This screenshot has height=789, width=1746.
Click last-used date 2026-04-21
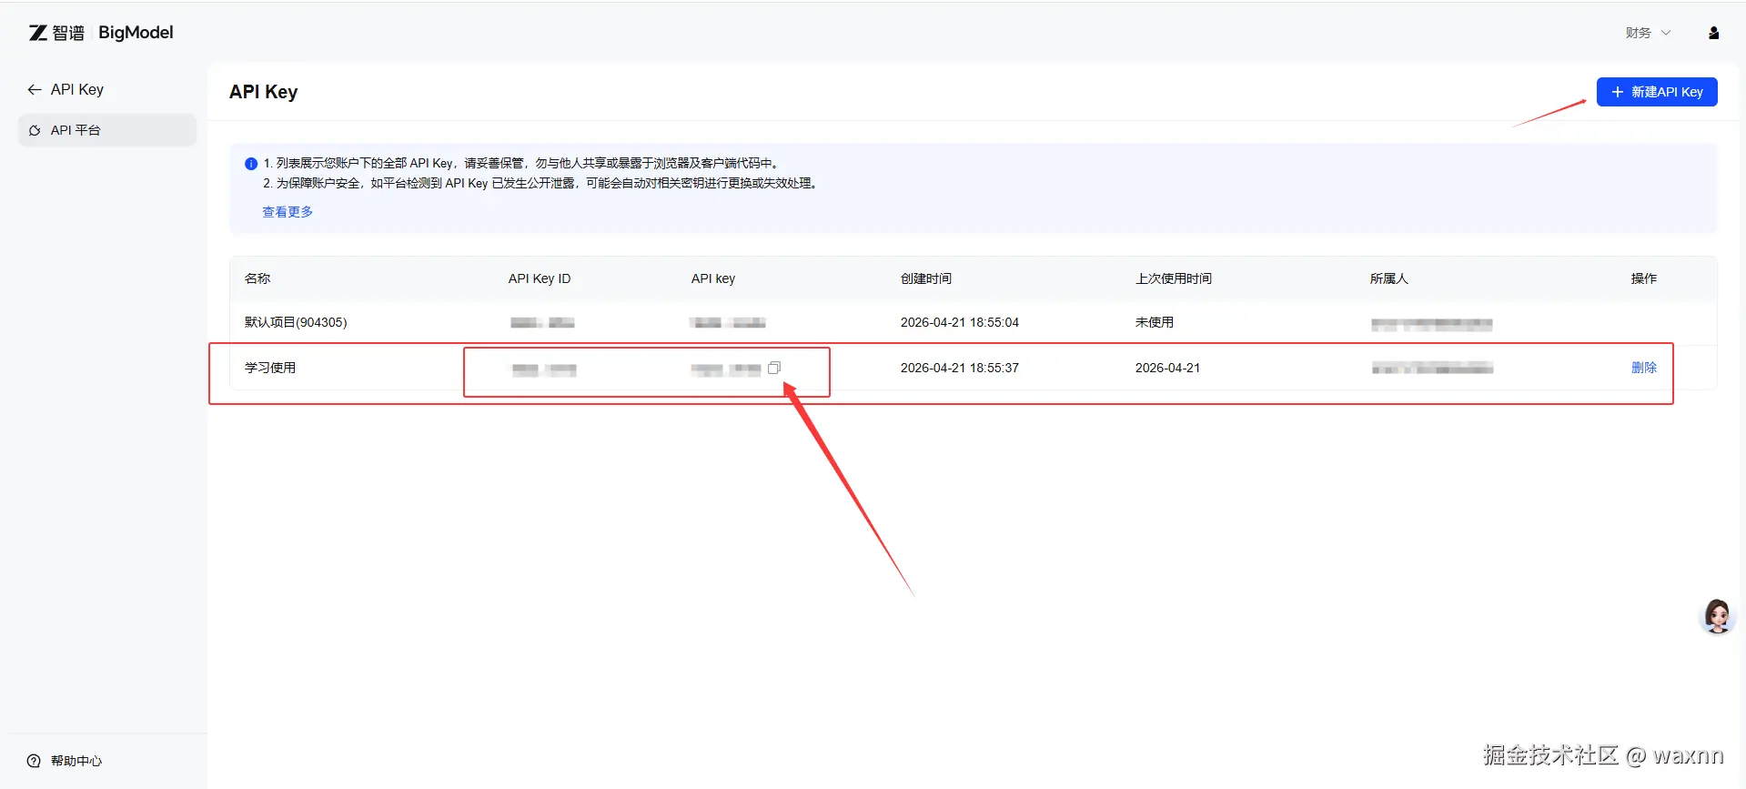pos(1167,368)
